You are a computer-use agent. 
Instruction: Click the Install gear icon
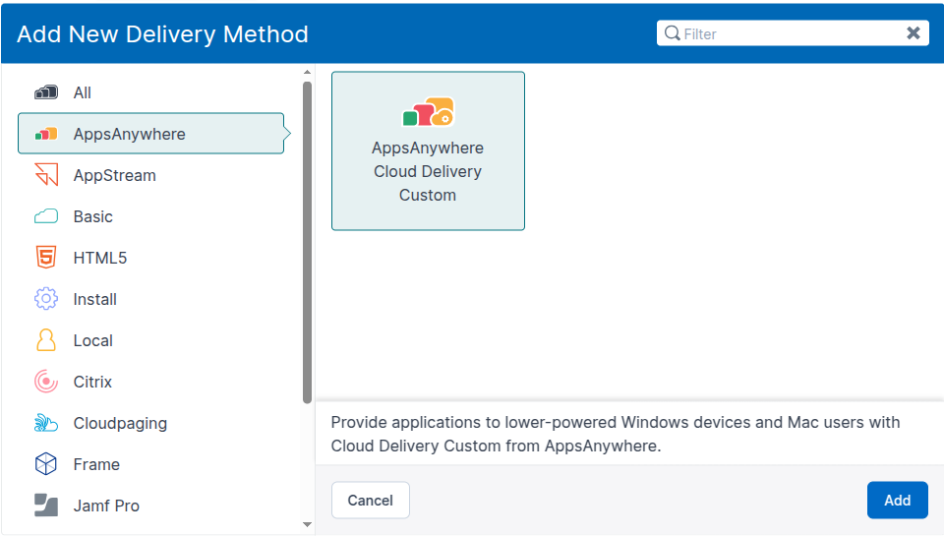pos(46,299)
